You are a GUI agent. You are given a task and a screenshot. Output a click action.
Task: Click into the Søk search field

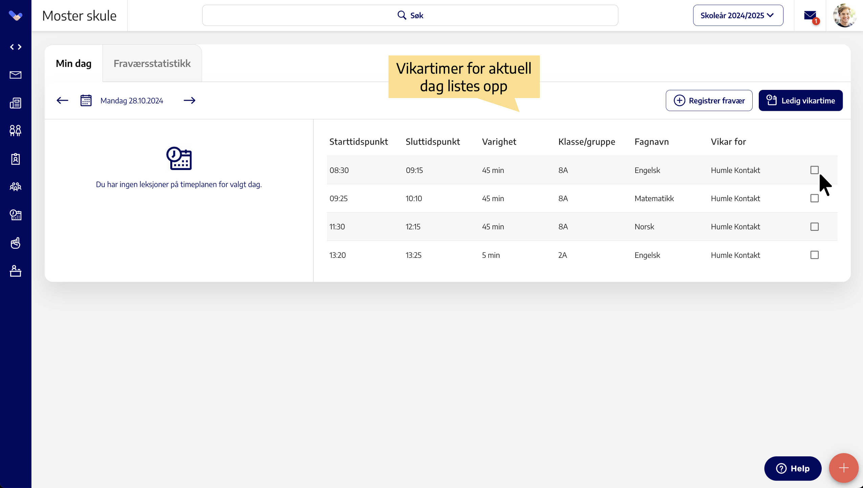tap(410, 16)
